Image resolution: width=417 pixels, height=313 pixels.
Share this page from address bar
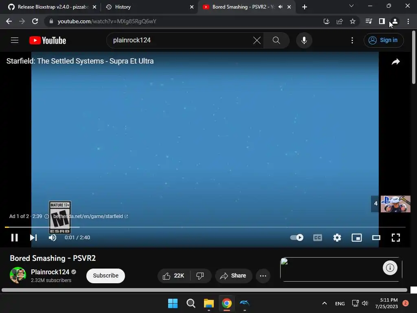pyautogui.click(x=340, y=21)
